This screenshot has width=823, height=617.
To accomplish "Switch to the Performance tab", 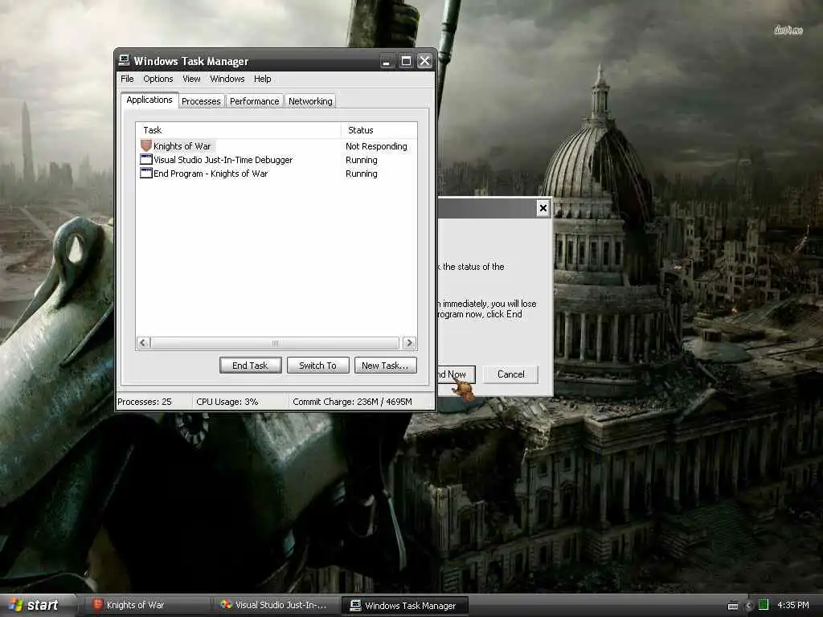I will coord(255,100).
